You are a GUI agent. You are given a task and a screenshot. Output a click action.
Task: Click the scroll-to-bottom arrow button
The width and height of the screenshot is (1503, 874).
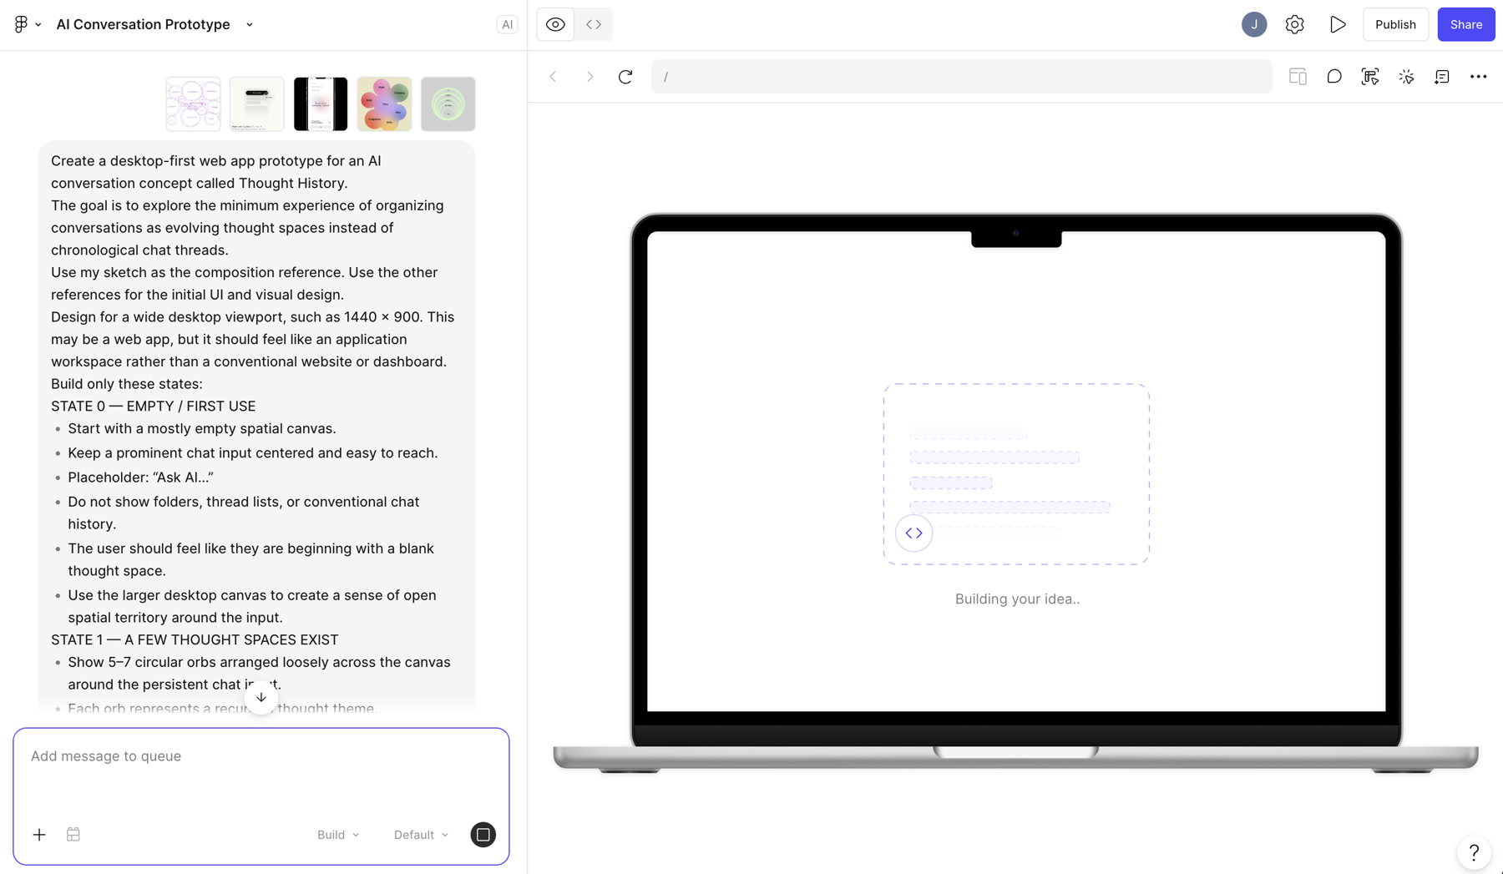(x=261, y=697)
